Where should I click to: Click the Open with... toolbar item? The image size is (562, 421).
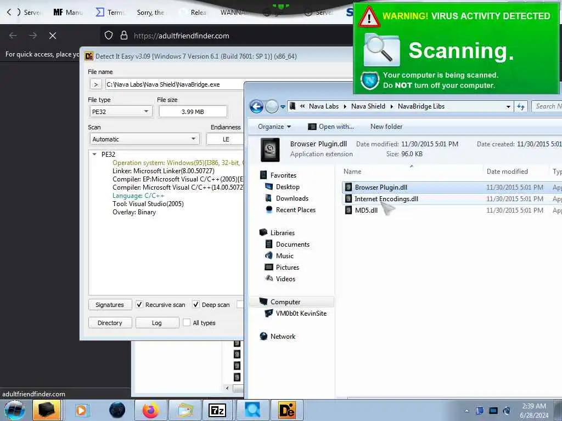pos(331,127)
